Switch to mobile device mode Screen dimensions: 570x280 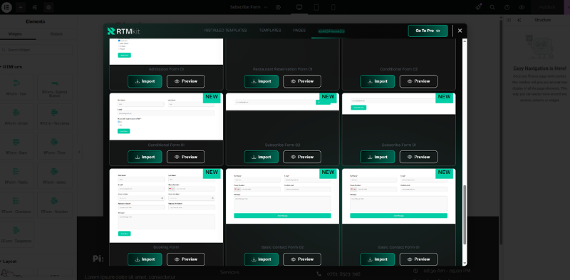[333, 7]
